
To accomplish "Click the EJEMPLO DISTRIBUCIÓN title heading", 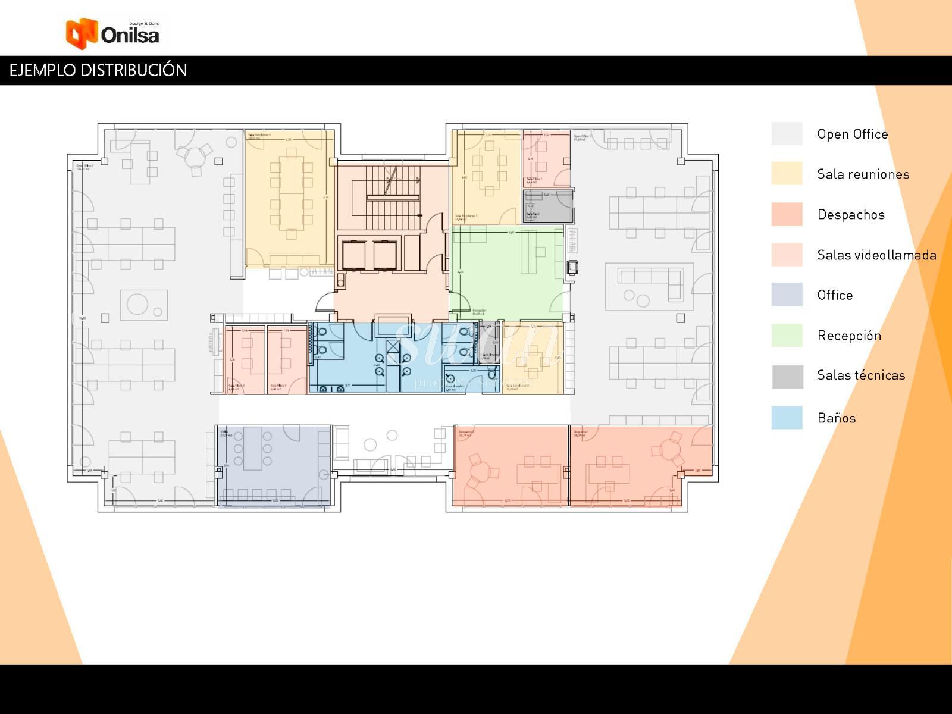I will [98, 70].
